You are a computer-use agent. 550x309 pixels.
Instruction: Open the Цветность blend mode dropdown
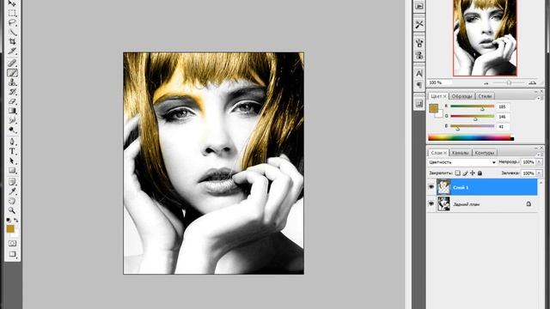point(462,162)
